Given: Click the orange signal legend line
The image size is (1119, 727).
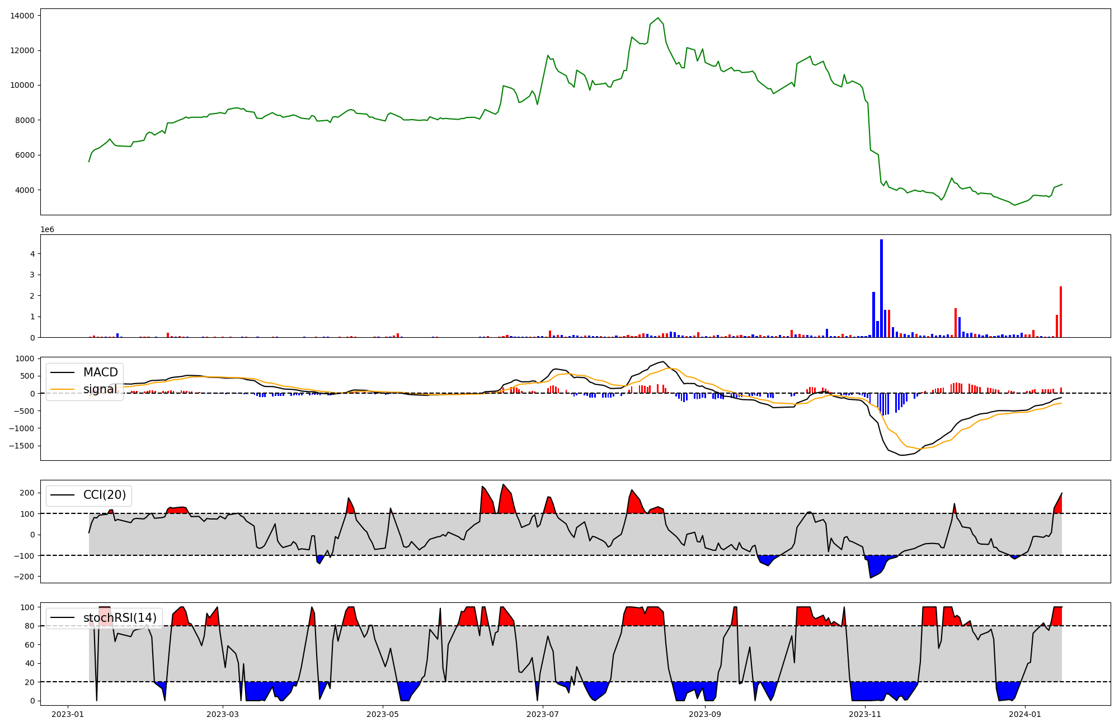Looking at the screenshot, I should pos(62,389).
